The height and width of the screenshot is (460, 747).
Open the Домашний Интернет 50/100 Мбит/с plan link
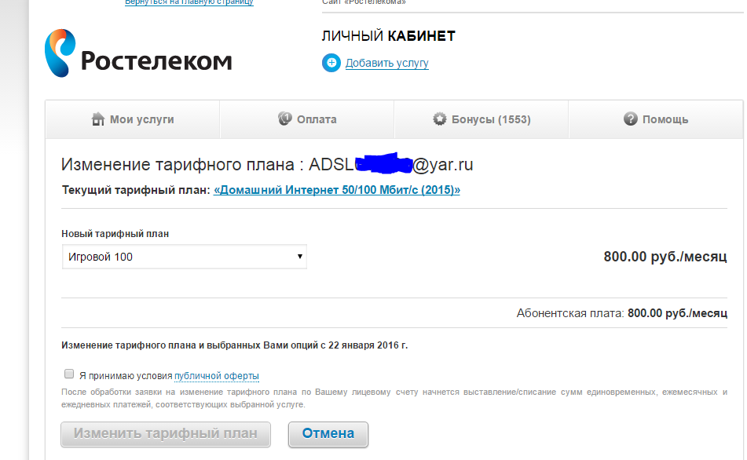tap(336, 190)
